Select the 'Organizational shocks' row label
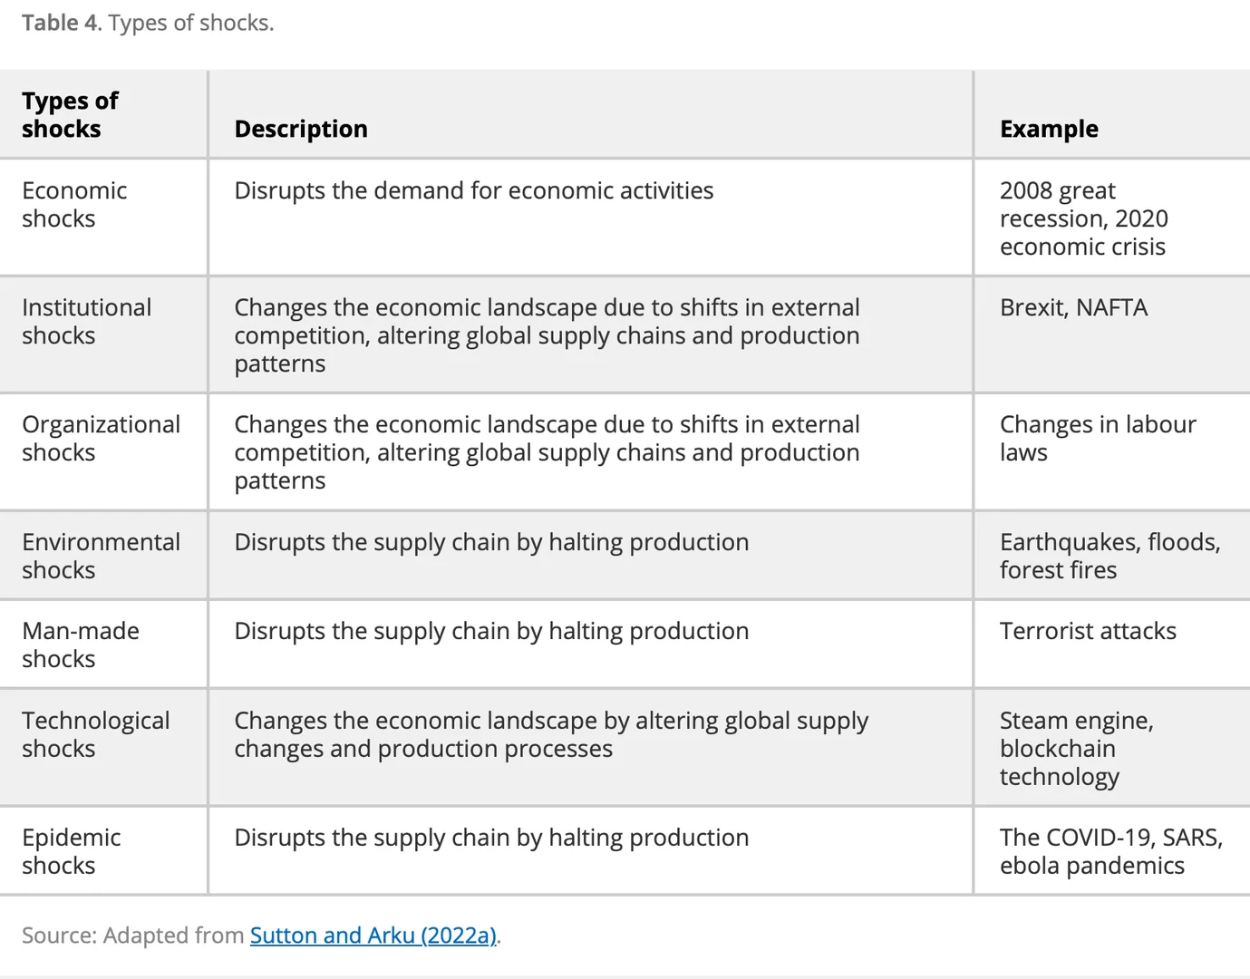1250x979 pixels. tap(101, 439)
